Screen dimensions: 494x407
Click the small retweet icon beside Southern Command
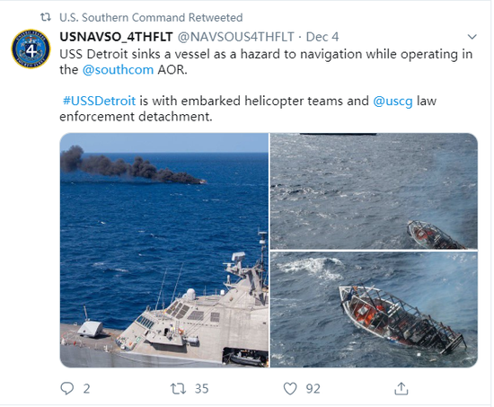point(46,17)
